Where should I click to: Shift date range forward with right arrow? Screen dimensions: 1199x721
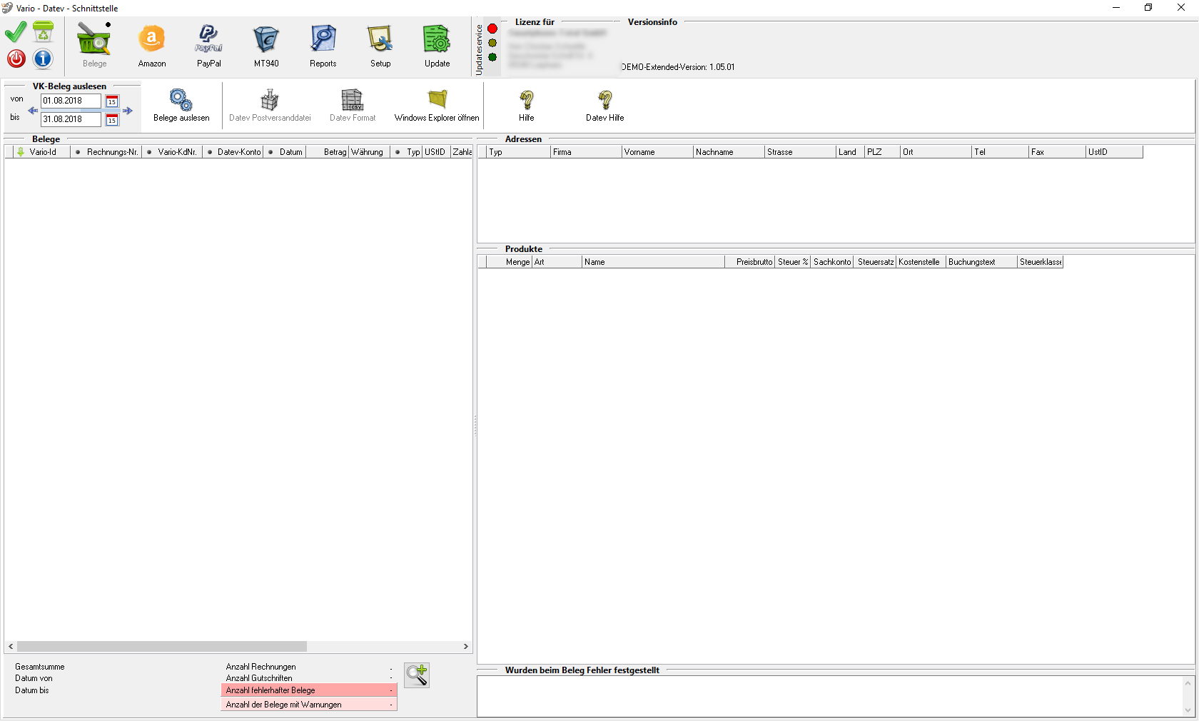[128, 111]
